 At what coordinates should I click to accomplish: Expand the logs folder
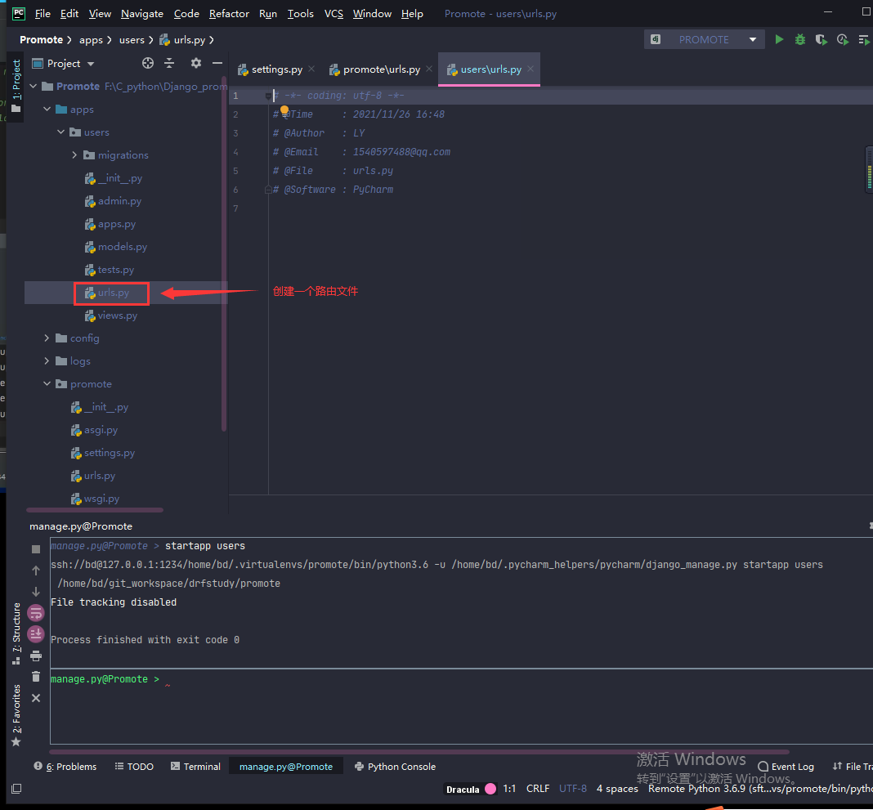coord(47,360)
